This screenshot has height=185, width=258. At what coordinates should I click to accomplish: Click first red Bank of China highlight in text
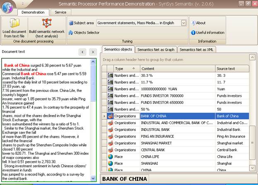(x=17, y=65)
